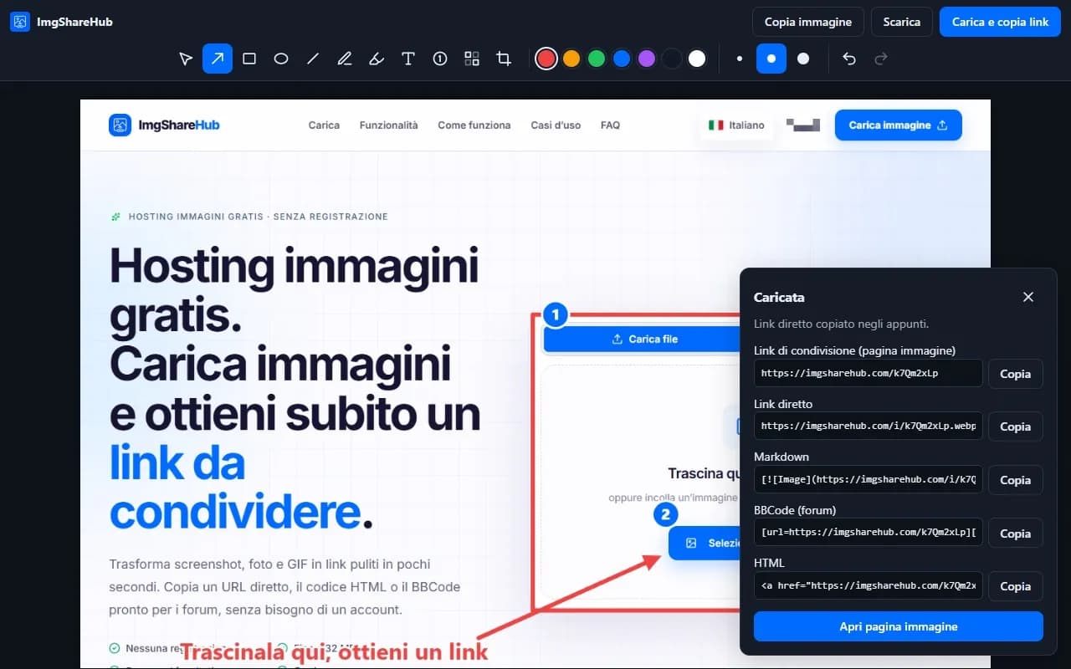
Task: Click into the BBCode code field
Action: (869, 534)
